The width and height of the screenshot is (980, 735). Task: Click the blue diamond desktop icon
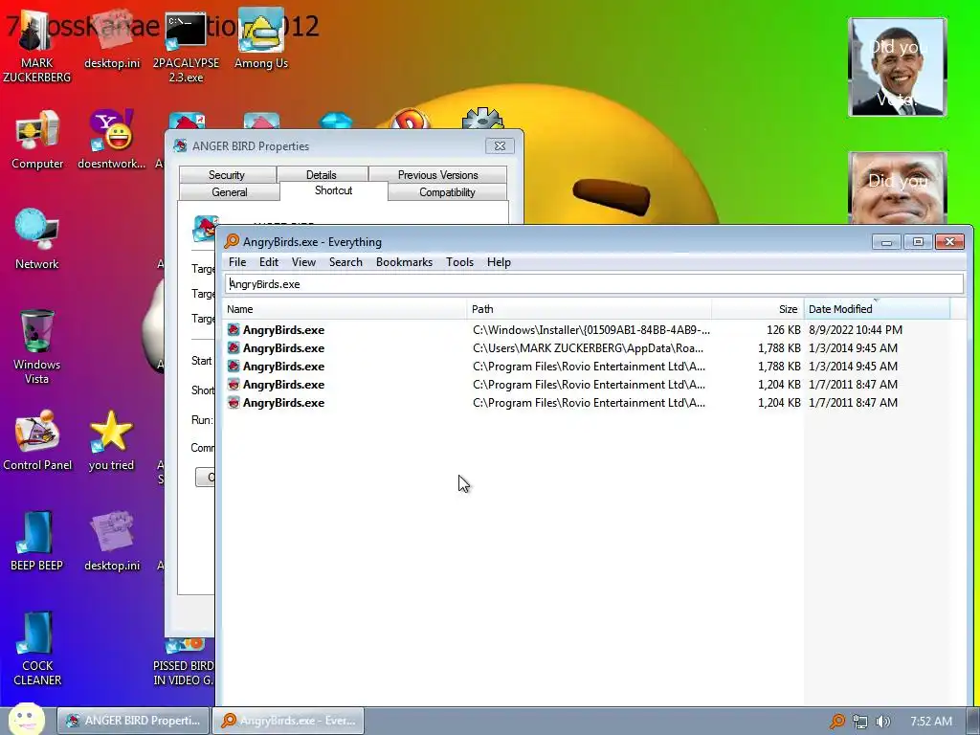336,121
